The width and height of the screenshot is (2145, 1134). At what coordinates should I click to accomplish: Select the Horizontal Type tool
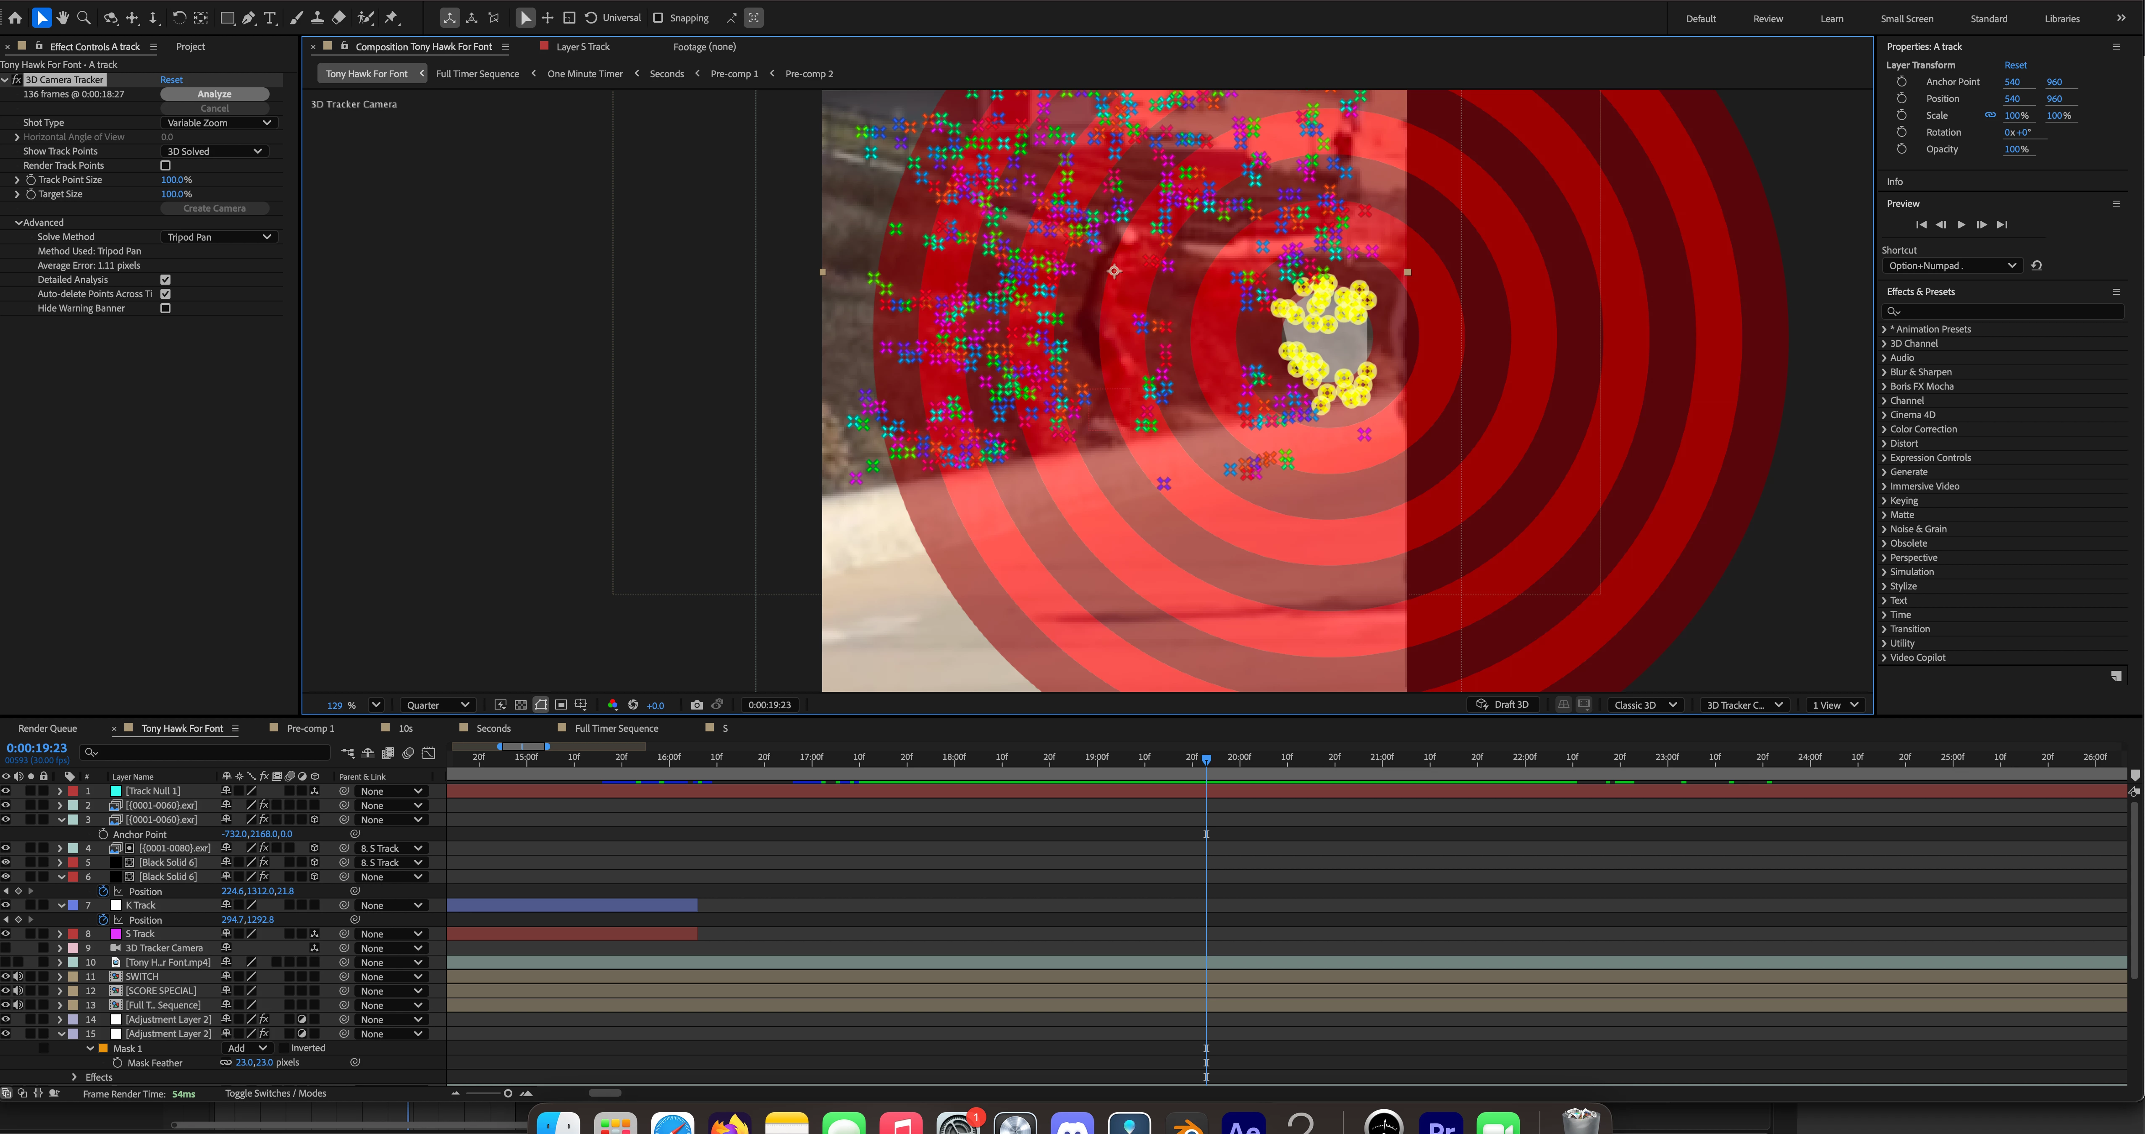[x=270, y=18]
